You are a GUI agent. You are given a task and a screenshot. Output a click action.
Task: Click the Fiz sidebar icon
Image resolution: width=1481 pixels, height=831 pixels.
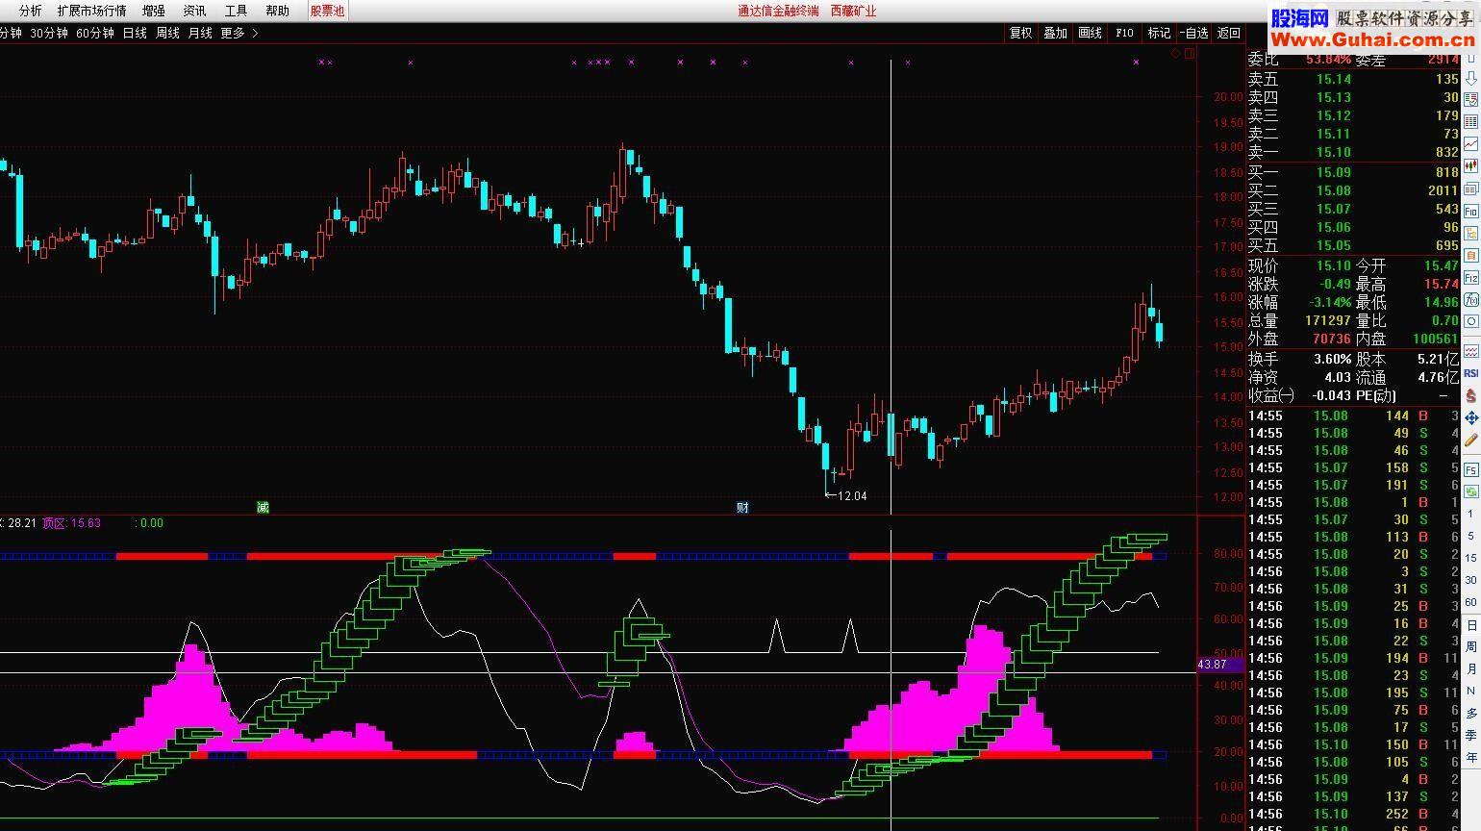[x=1471, y=278]
